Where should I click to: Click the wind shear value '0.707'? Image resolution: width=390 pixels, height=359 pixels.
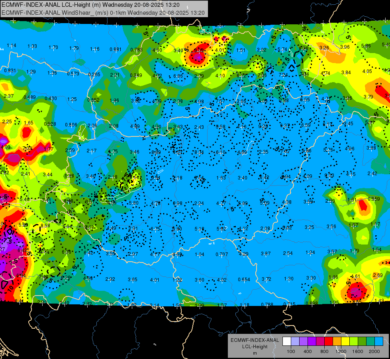[x=221, y=254]
